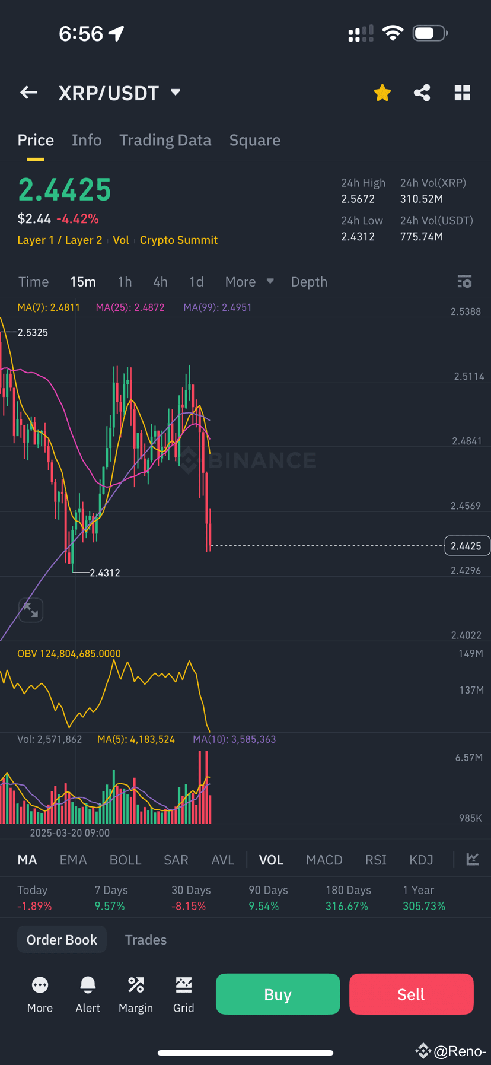Tap the back arrow icon

coord(28,93)
